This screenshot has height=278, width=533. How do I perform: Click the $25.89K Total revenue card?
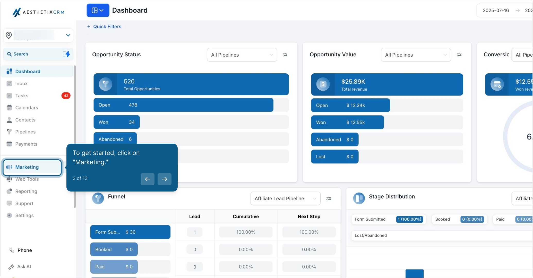(387, 85)
